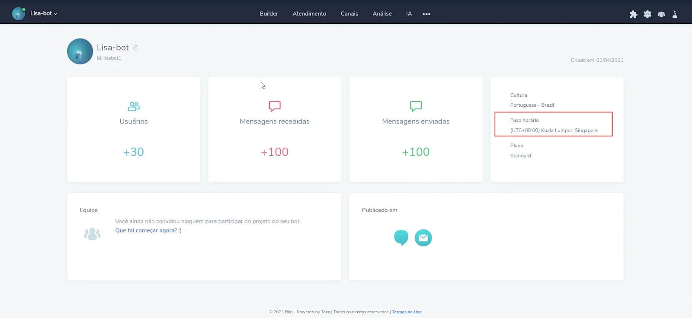This screenshot has height=318, width=692.
Task: Click the Usuários people icon
Action: click(134, 106)
